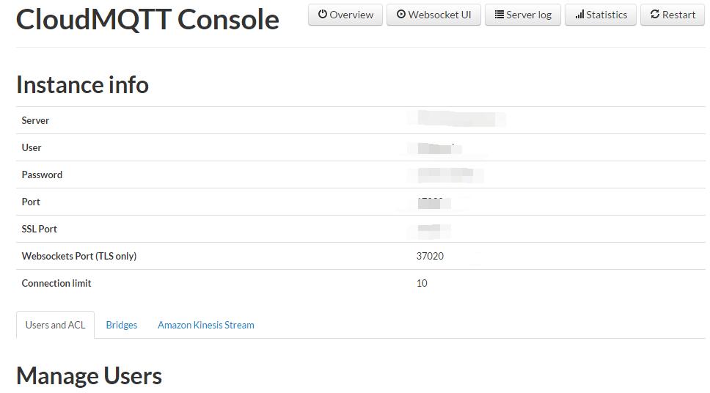Click the Instance info heading
The width and height of the screenshot is (710, 393).
click(x=82, y=84)
